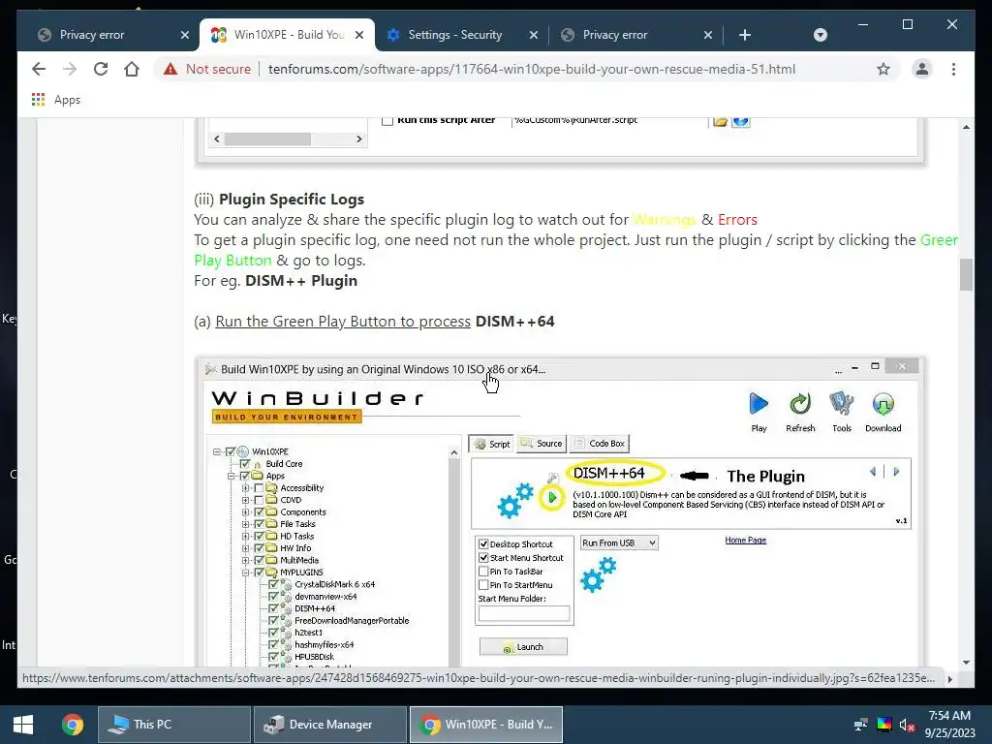Expand the File Tasks tree node
The height and width of the screenshot is (744, 992).
pos(245,524)
